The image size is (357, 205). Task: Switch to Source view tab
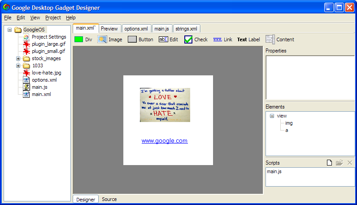[x=109, y=199]
